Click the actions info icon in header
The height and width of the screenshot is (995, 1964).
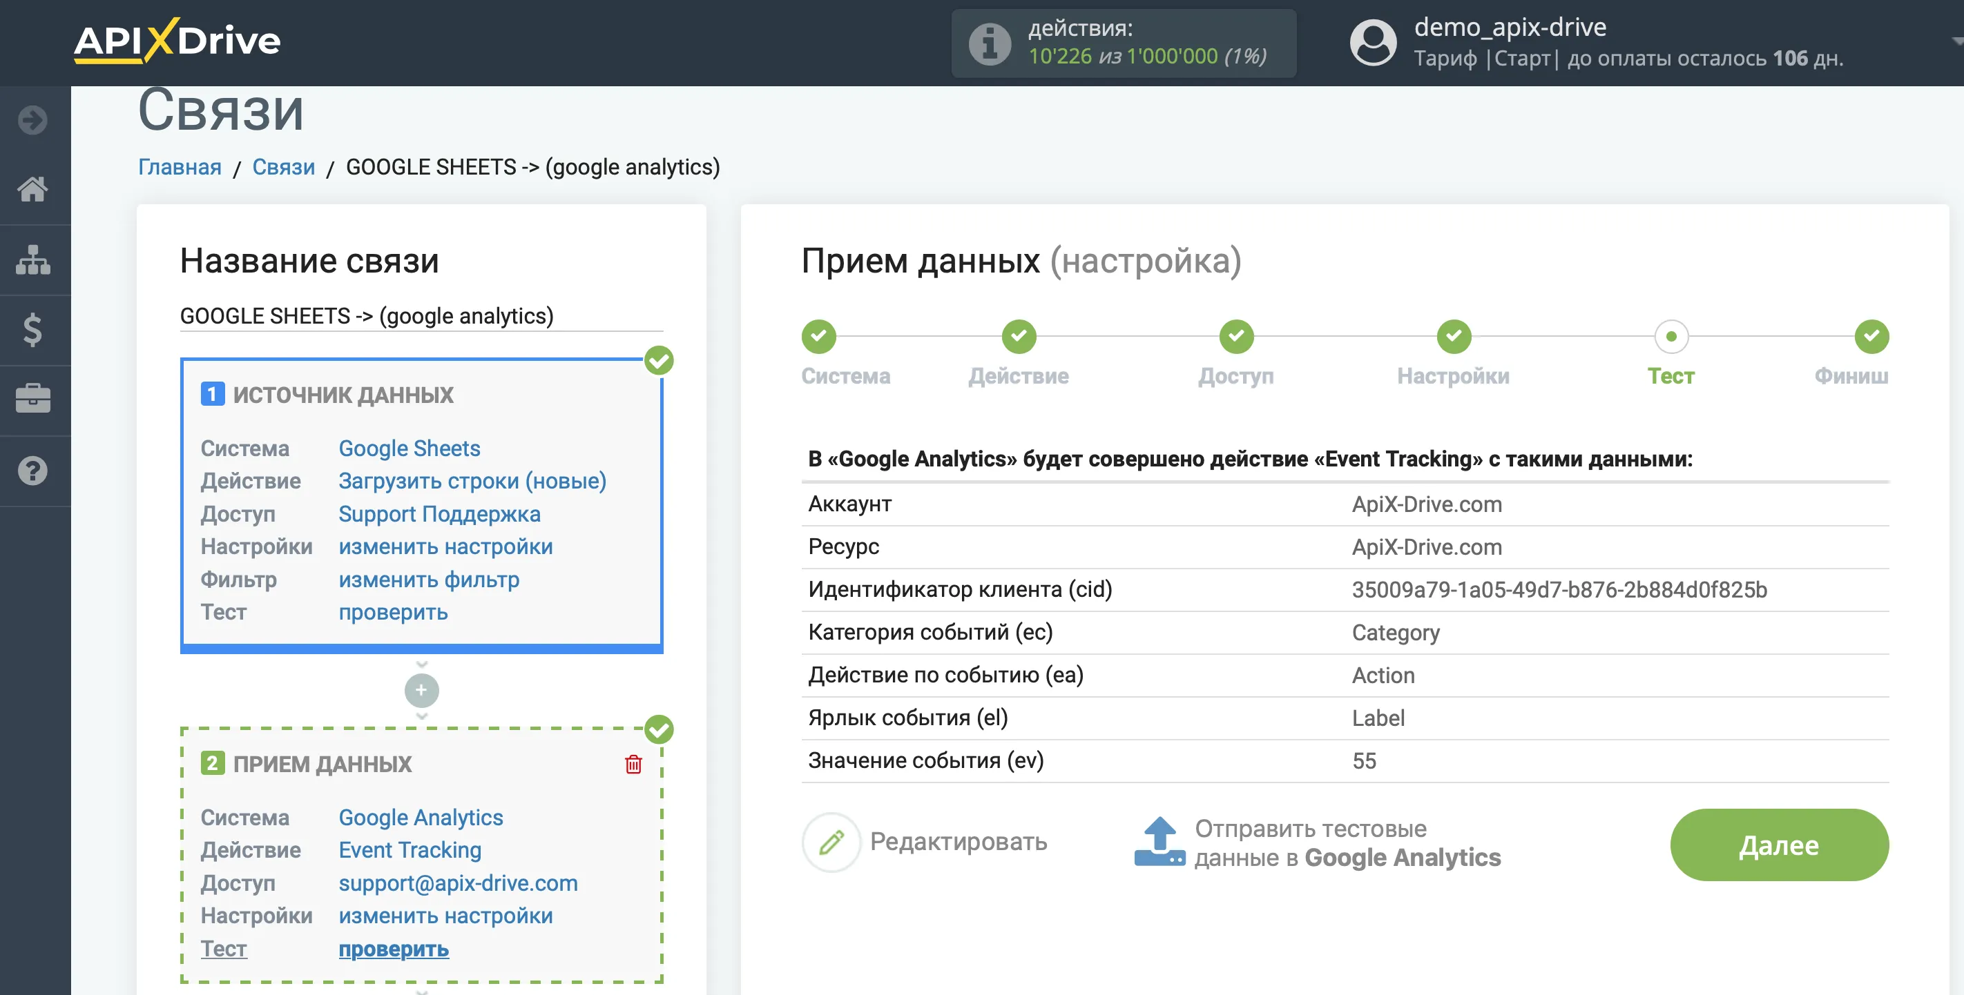(990, 43)
